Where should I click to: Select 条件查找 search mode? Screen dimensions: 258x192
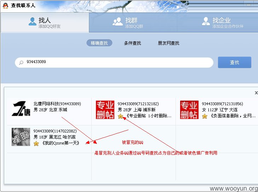(x=132, y=43)
